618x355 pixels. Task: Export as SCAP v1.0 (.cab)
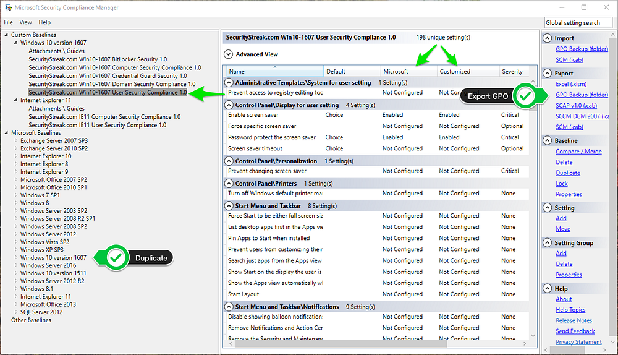(x=576, y=105)
